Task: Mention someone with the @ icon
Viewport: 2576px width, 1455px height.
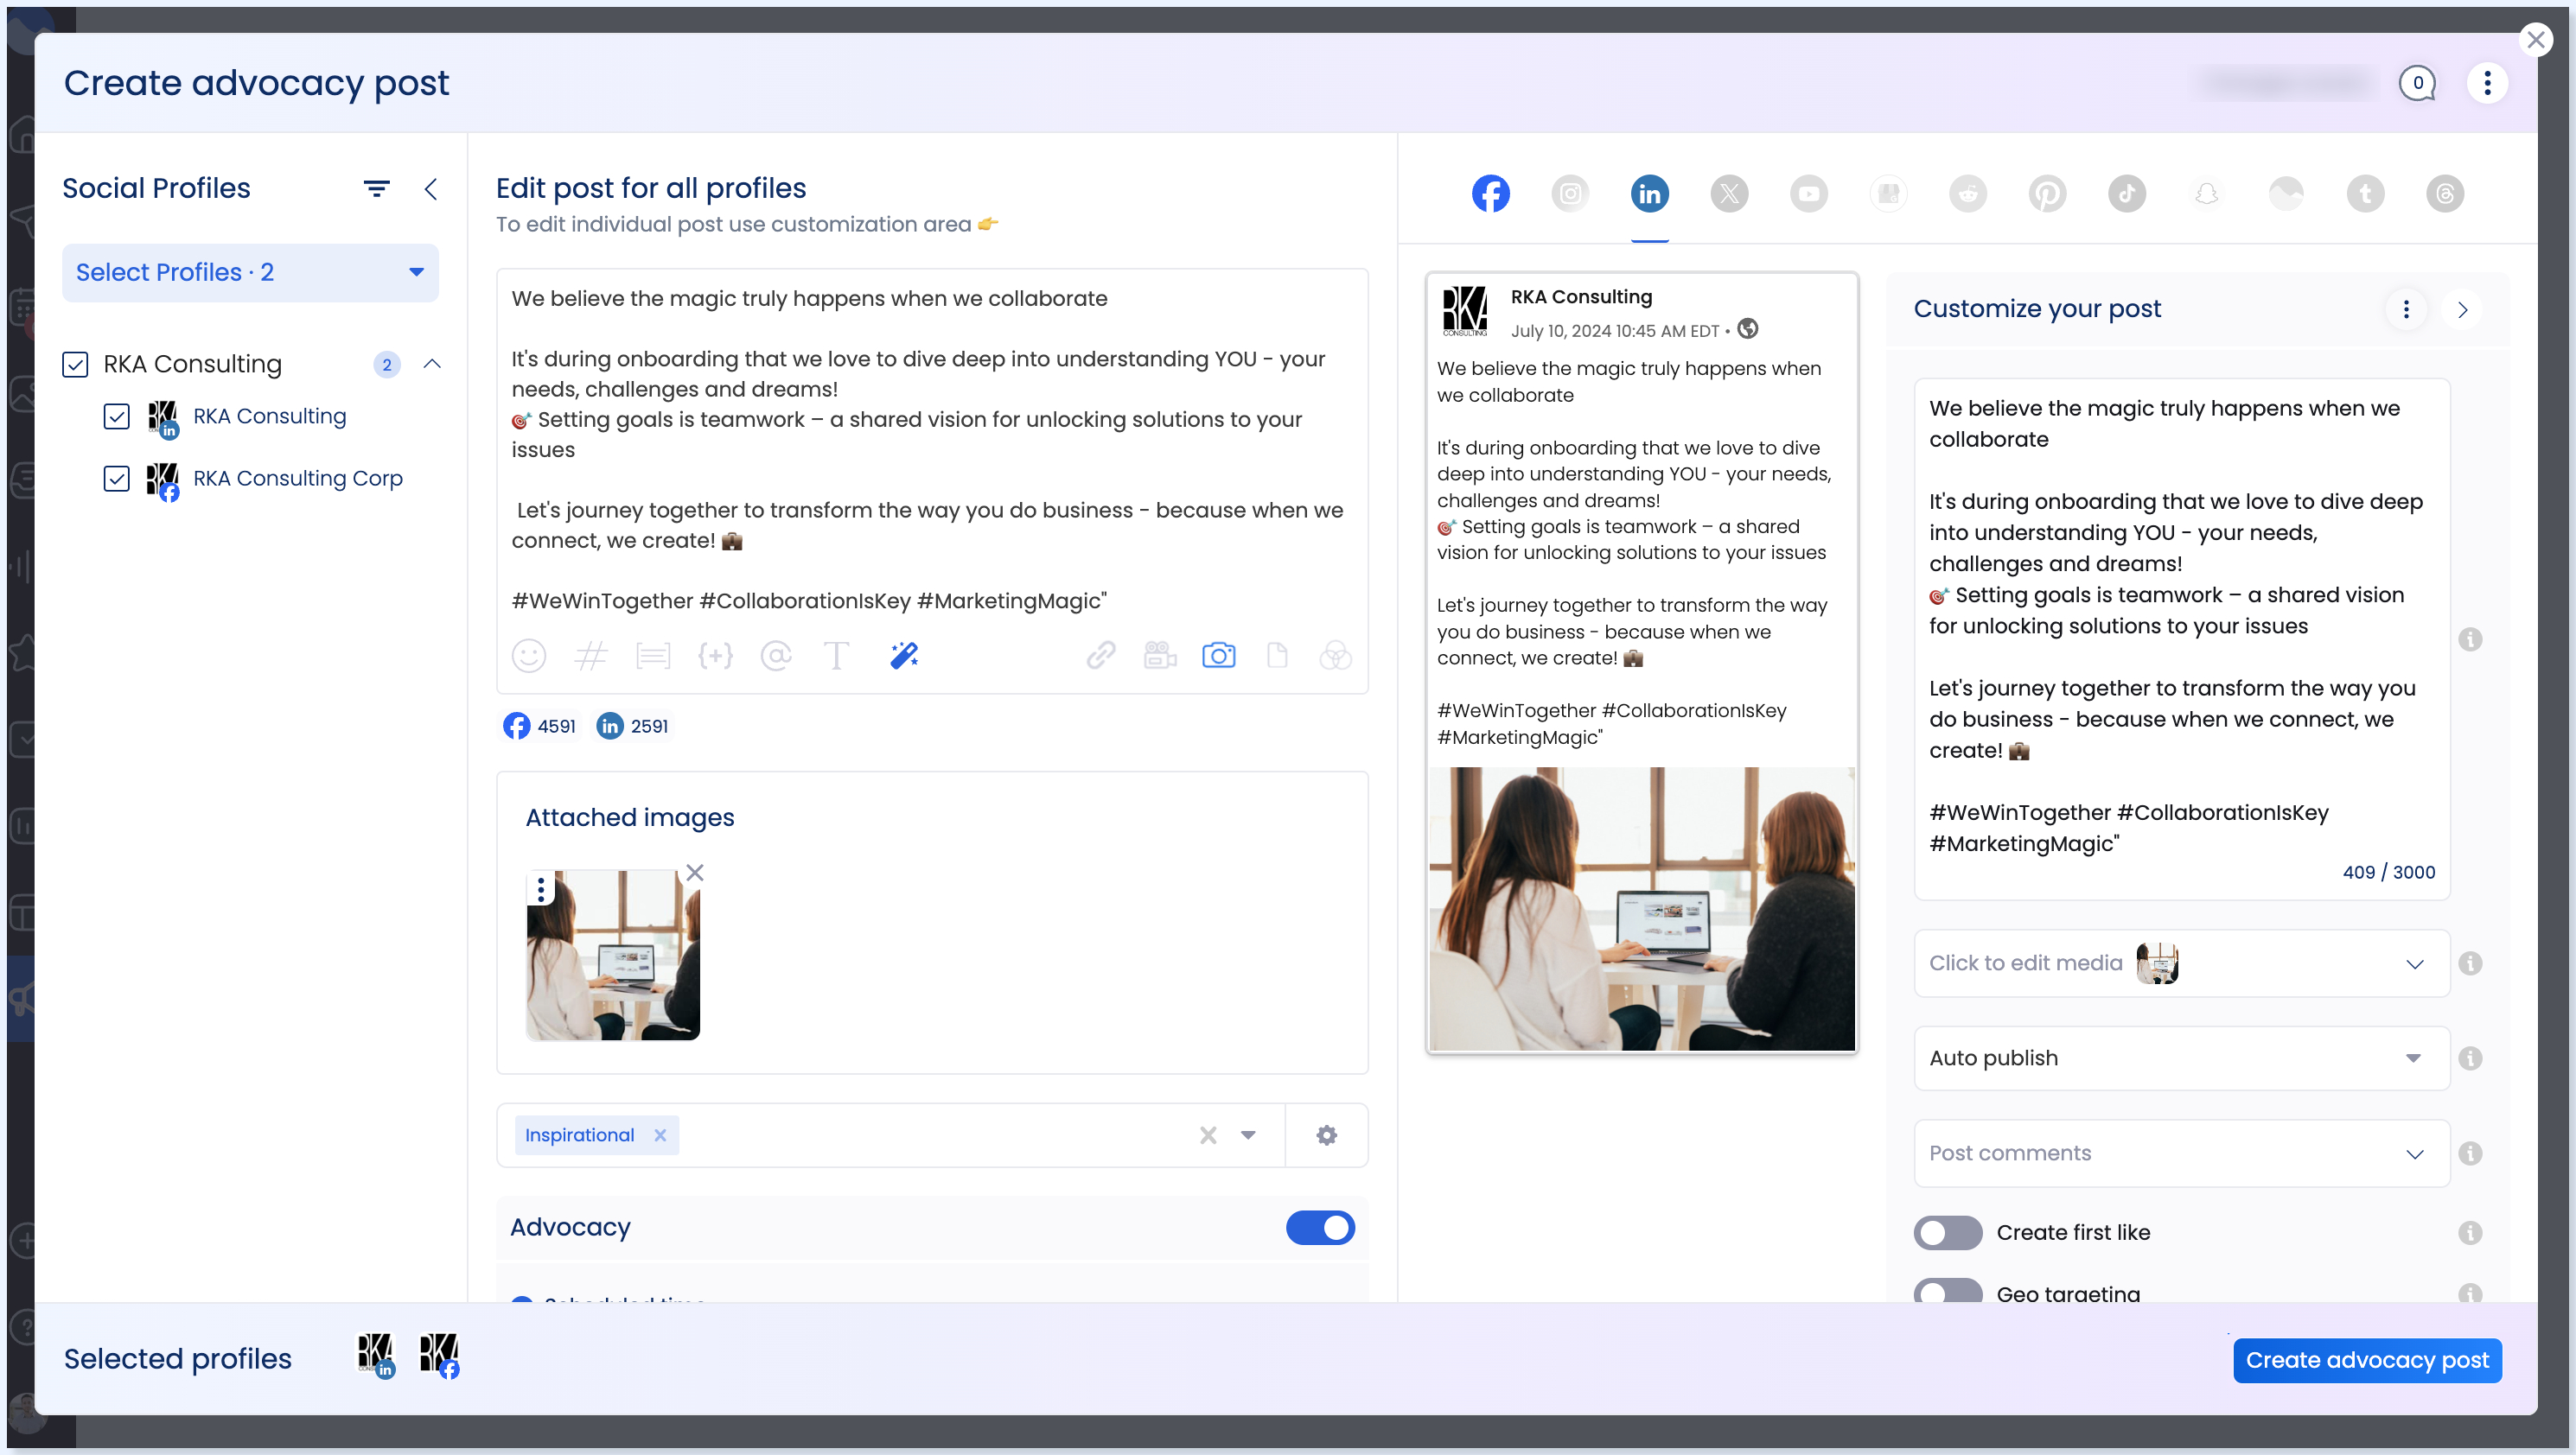Action: [x=776, y=657]
